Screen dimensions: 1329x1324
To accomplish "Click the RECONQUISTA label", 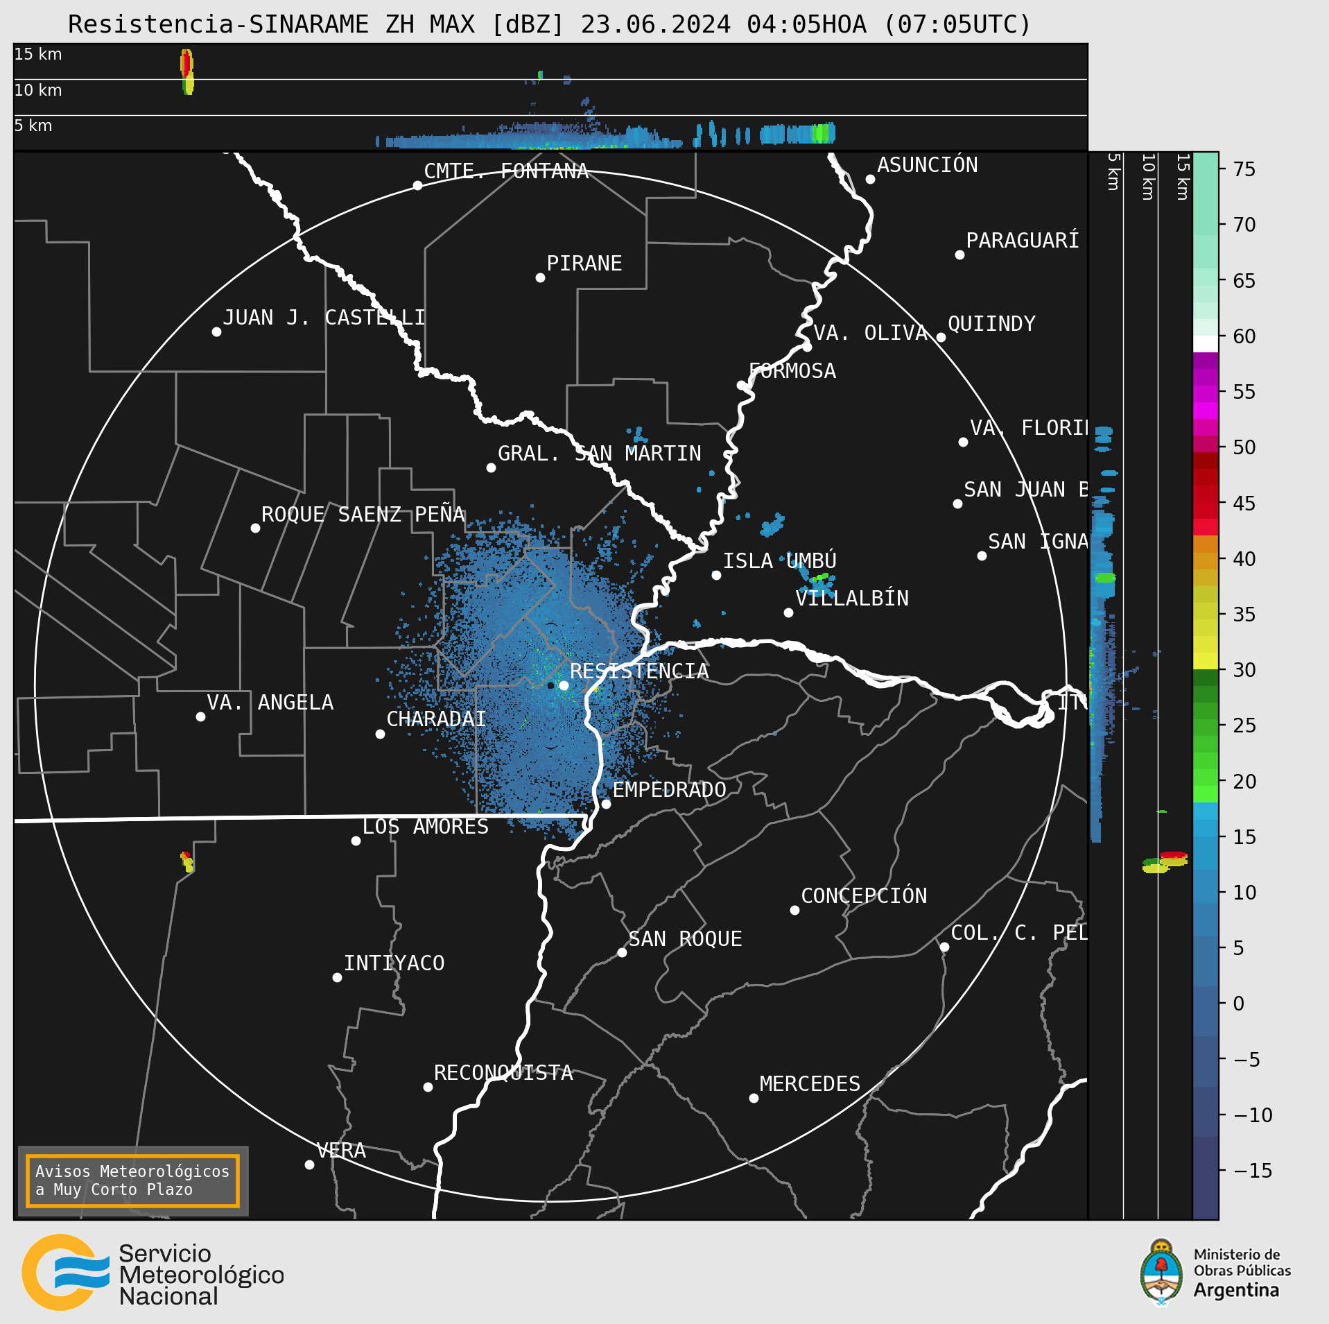I will [x=503, y=1072].
